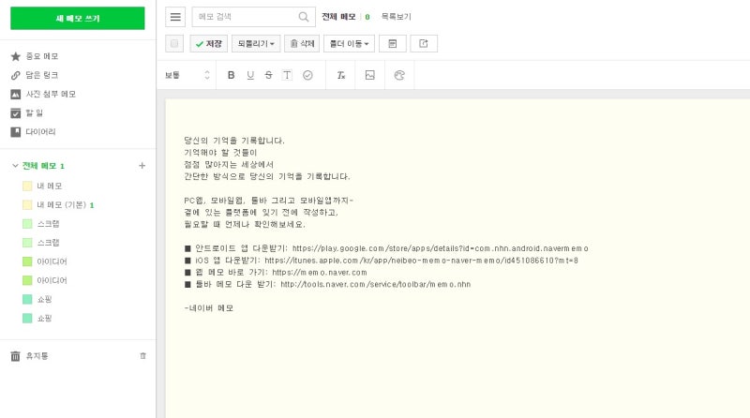Click the photo icon for 사진 첨부 메모
Image resolution: width=750 pixels, height=418 pixels.
click(16, 95)
